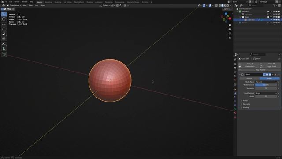
Task: Click the Apply All button
Action: 249,64
